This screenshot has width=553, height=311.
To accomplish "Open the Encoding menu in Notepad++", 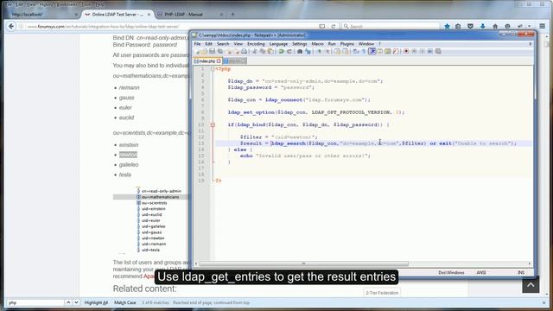I will coord(256,44).
